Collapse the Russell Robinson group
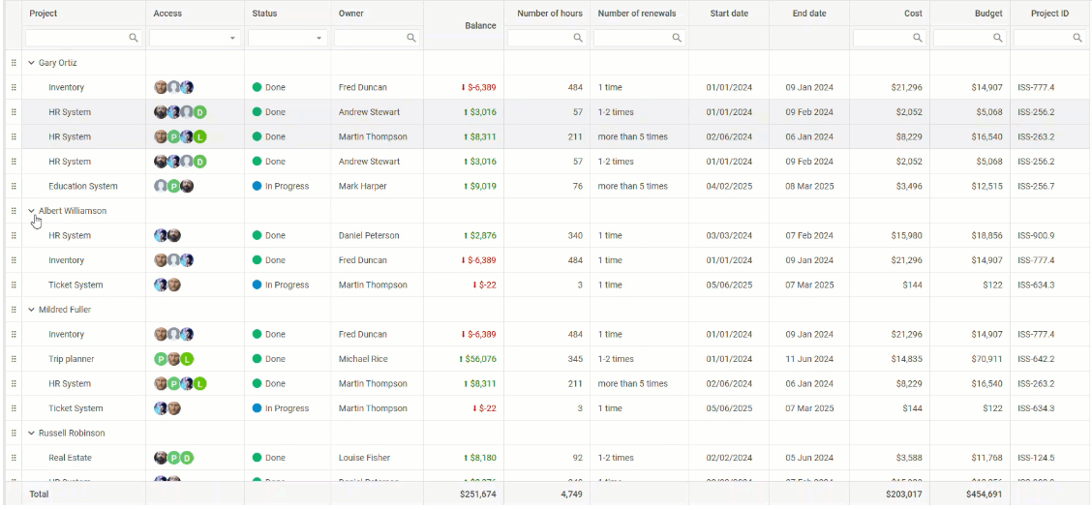Screen dimensions: 1092x510 point(31,433)
